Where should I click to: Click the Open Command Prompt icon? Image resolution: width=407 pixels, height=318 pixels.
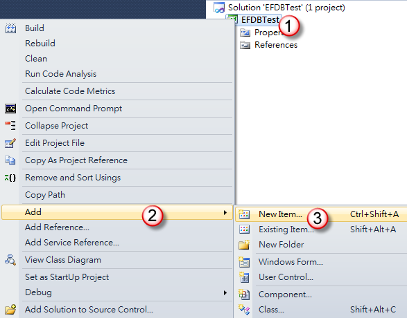pos(10,109)
